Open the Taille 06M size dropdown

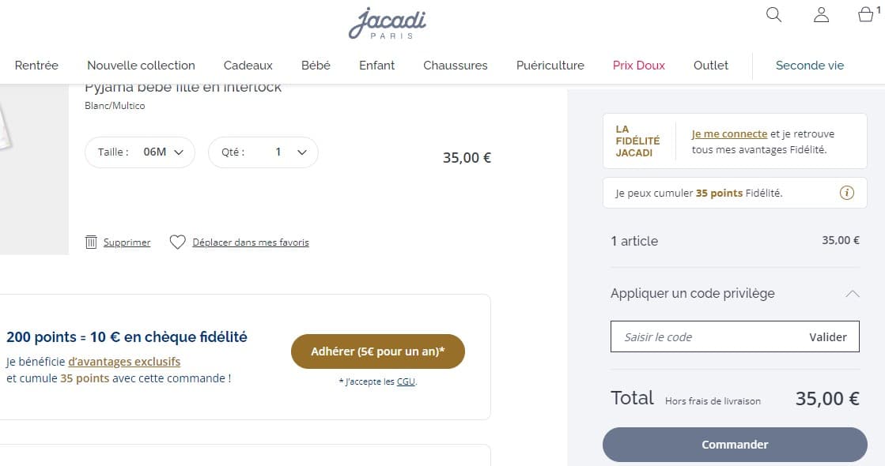coord(140,152)
